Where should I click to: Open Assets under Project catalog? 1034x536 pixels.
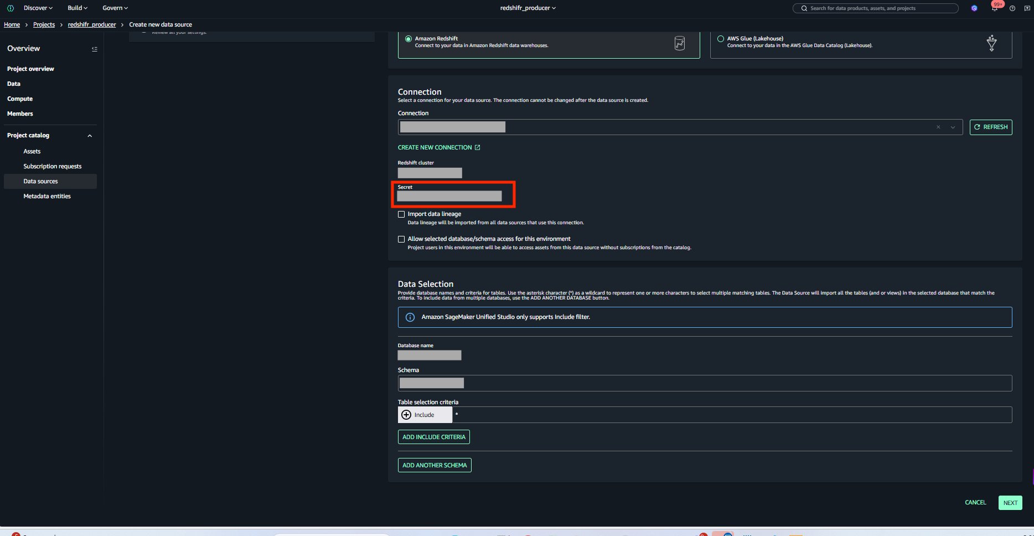[x=32, y=152]
